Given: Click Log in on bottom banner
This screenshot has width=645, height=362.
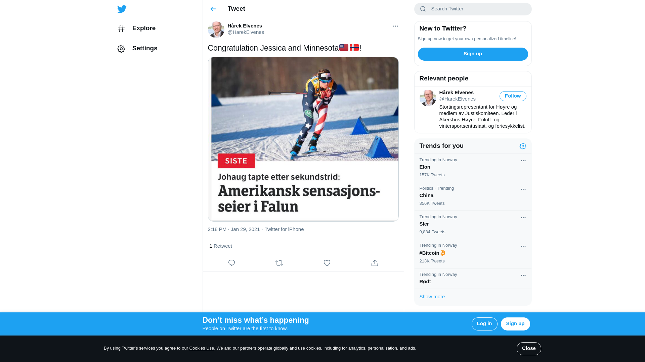Looking at the screenshot, I should [x=484, y=324].
